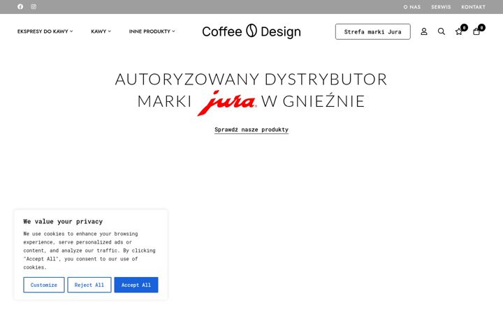The height and width of the screenshot is (314, 503).
Task: Click the Strefa marki Jura button
Action: [x=373, y=31]
